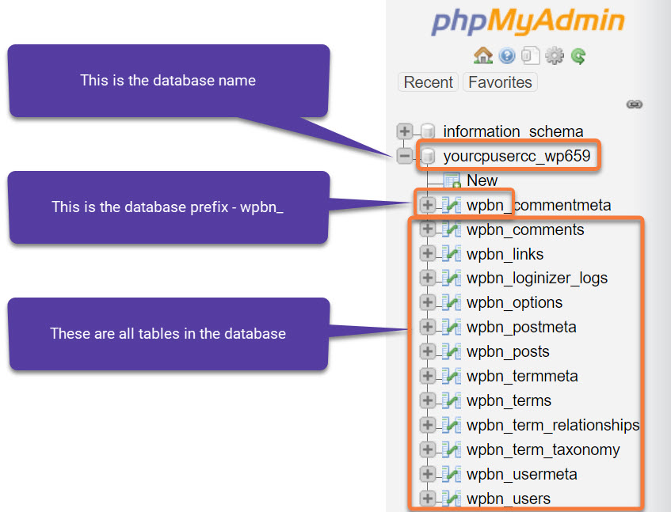Open the Recent tables tab
Image resolution: width=671 pixels, height=512 pixels.
coord(428,82)
